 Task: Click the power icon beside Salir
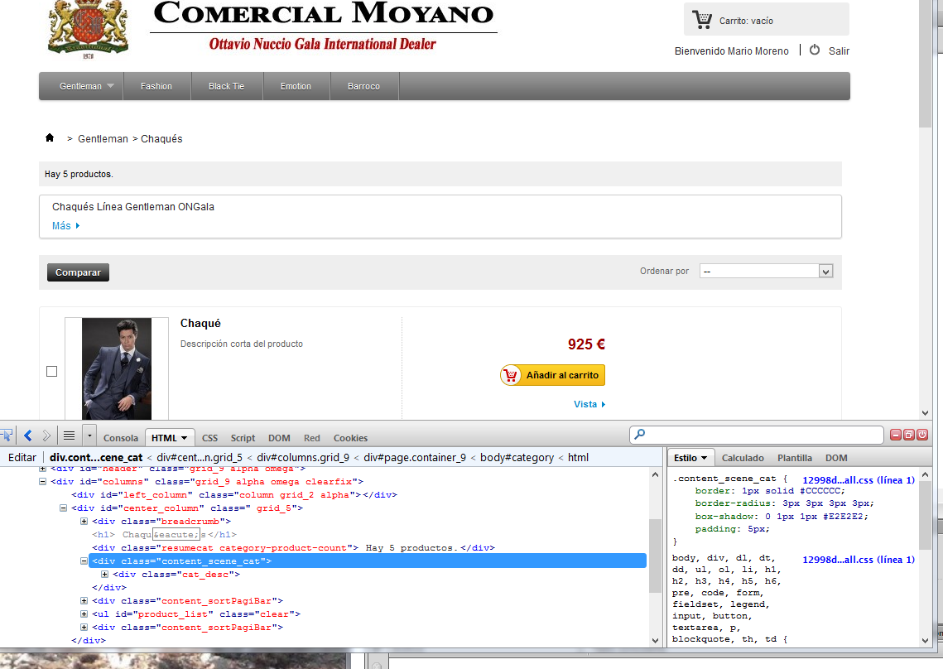pyautogui.click(x=815, y=50)
